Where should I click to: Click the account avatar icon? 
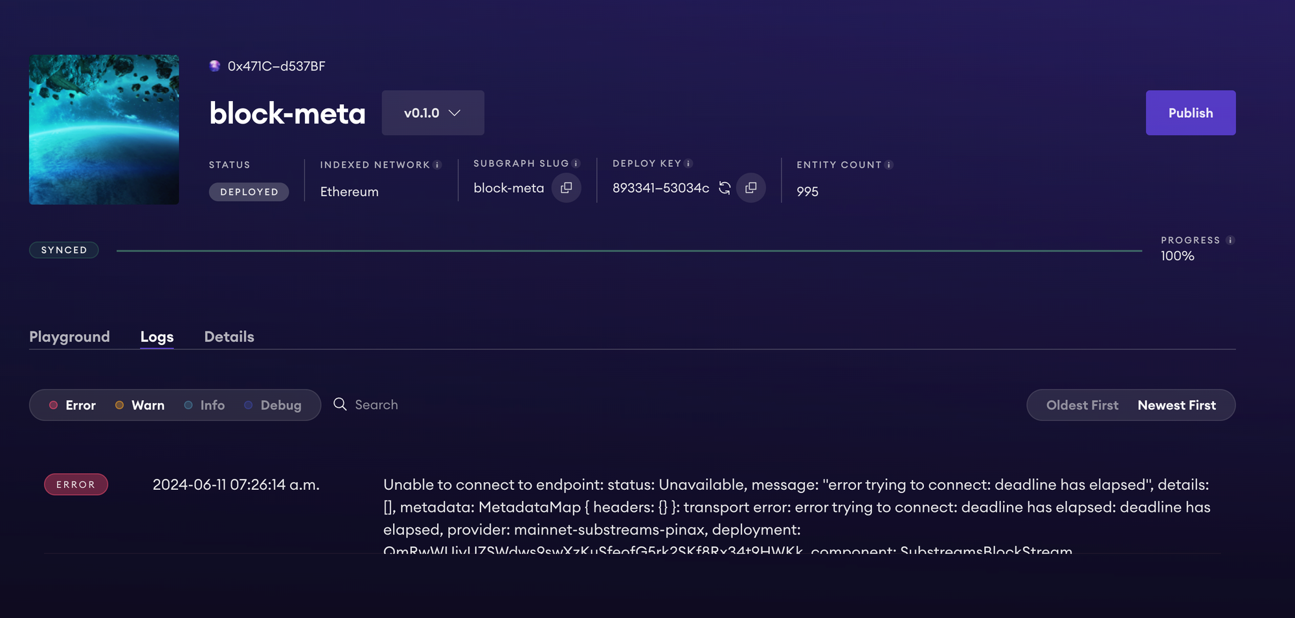(214, 66)
